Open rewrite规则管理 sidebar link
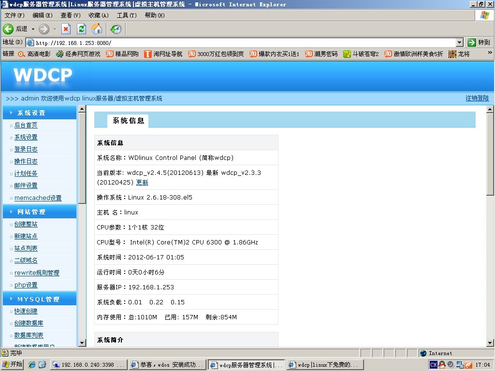The width and height of the screenshot is (495, 371). pos(37,272)
